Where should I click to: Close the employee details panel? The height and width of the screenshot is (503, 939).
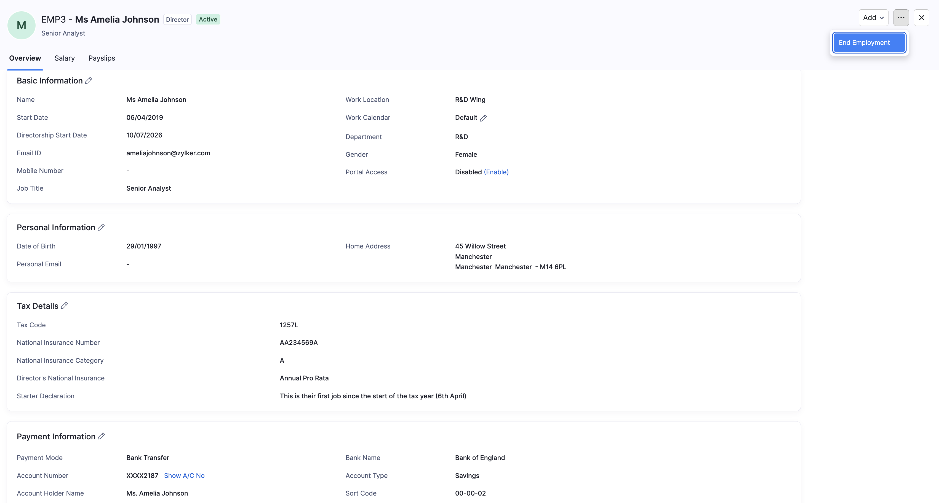click(921, 17)
